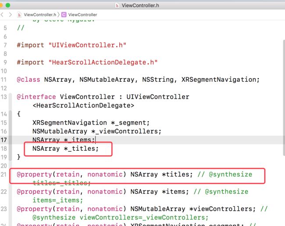Click <HearScrollActionDelegate> protocol text

coord(83,106)
